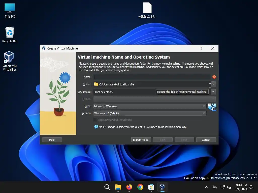This screenshot has height=193, width=258.
Task: Click the Folder path C:\Users\vm6\VirtualBox VMs
Action: coord(117,84)
